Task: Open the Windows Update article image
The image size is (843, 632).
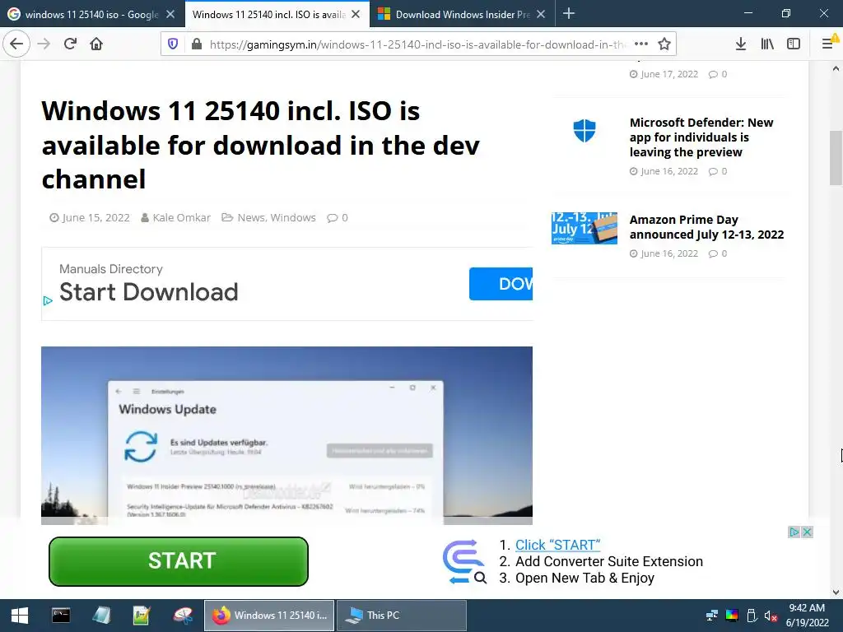Action: click(286, 435)
